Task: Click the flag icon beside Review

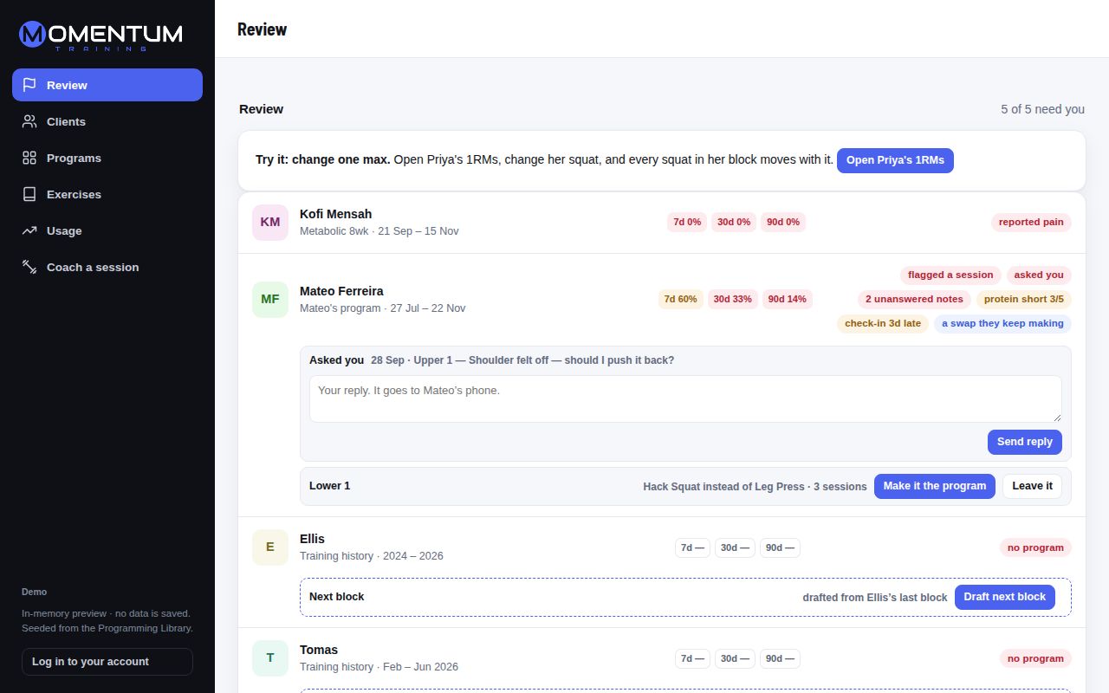Action: pyautogui.click(x=29, y=85)
